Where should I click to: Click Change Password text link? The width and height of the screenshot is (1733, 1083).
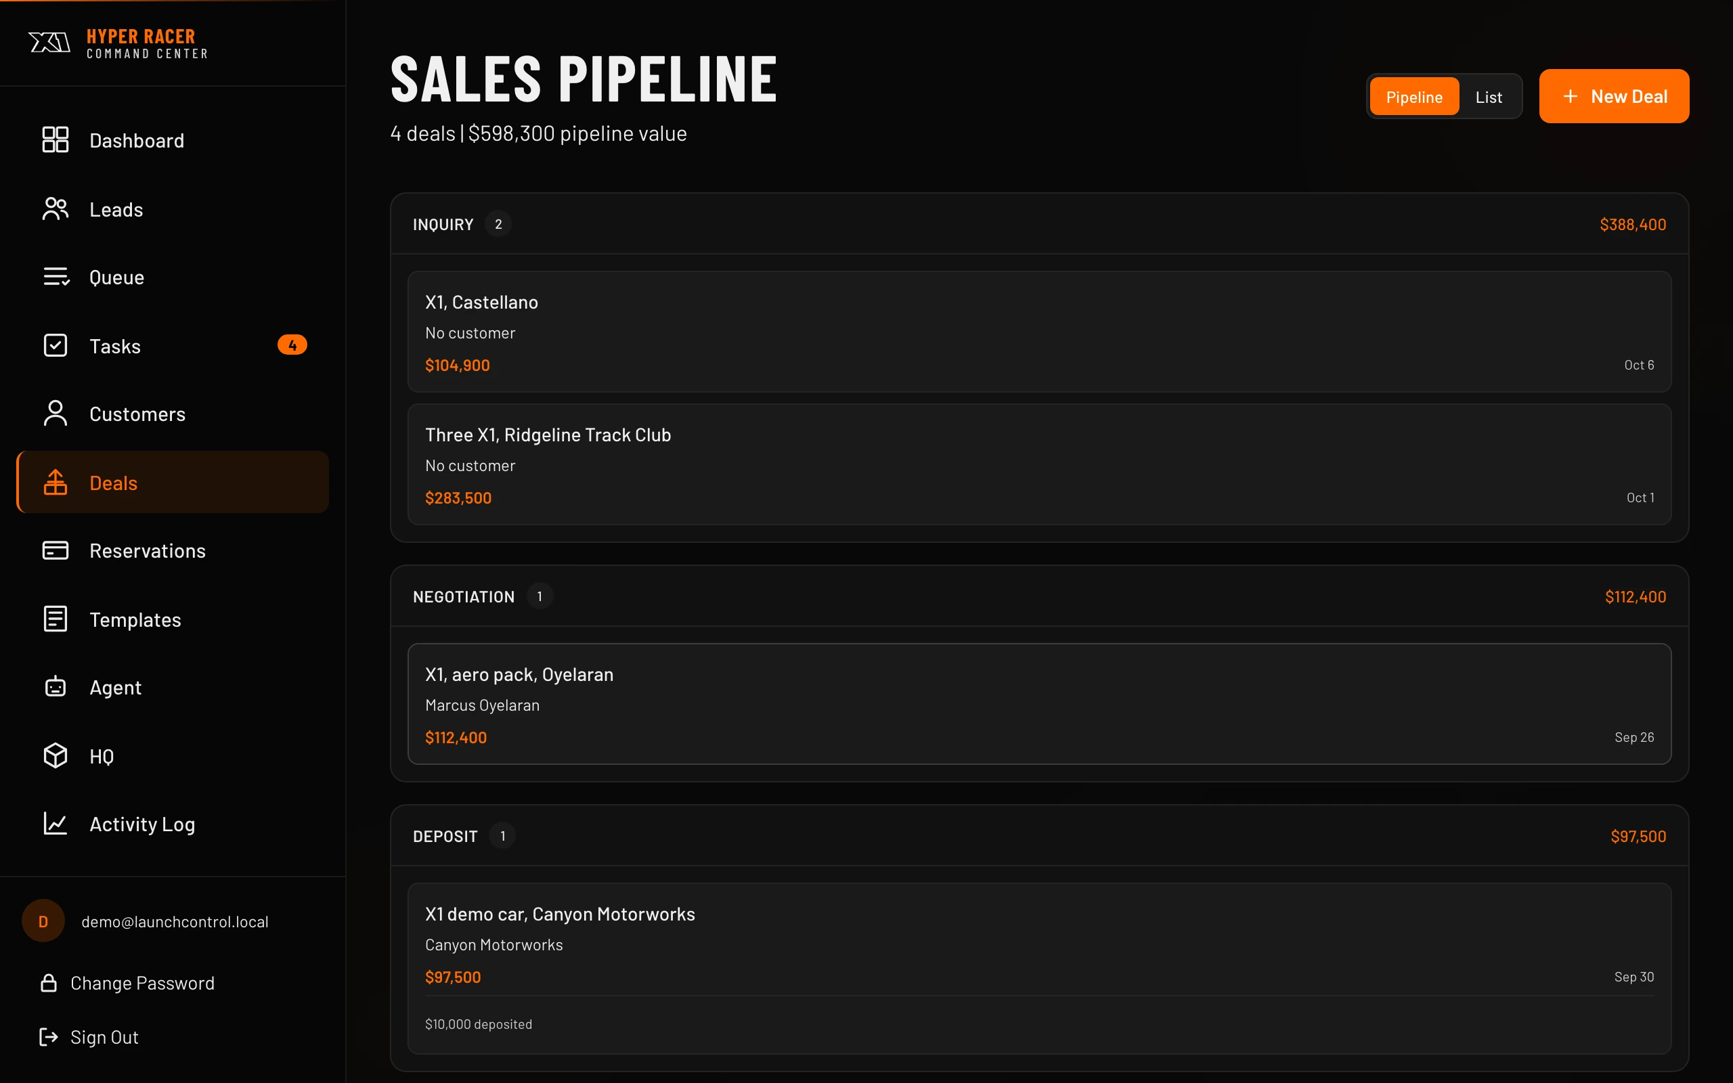pyautogui.click(x=143, y=983)
